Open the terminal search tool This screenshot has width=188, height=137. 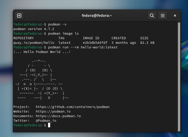(152, 16)
